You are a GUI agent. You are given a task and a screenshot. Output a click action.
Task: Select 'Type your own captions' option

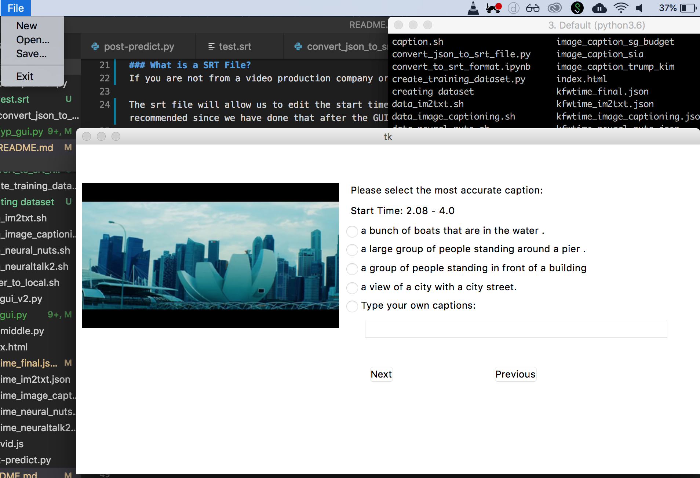coord(352,306)
